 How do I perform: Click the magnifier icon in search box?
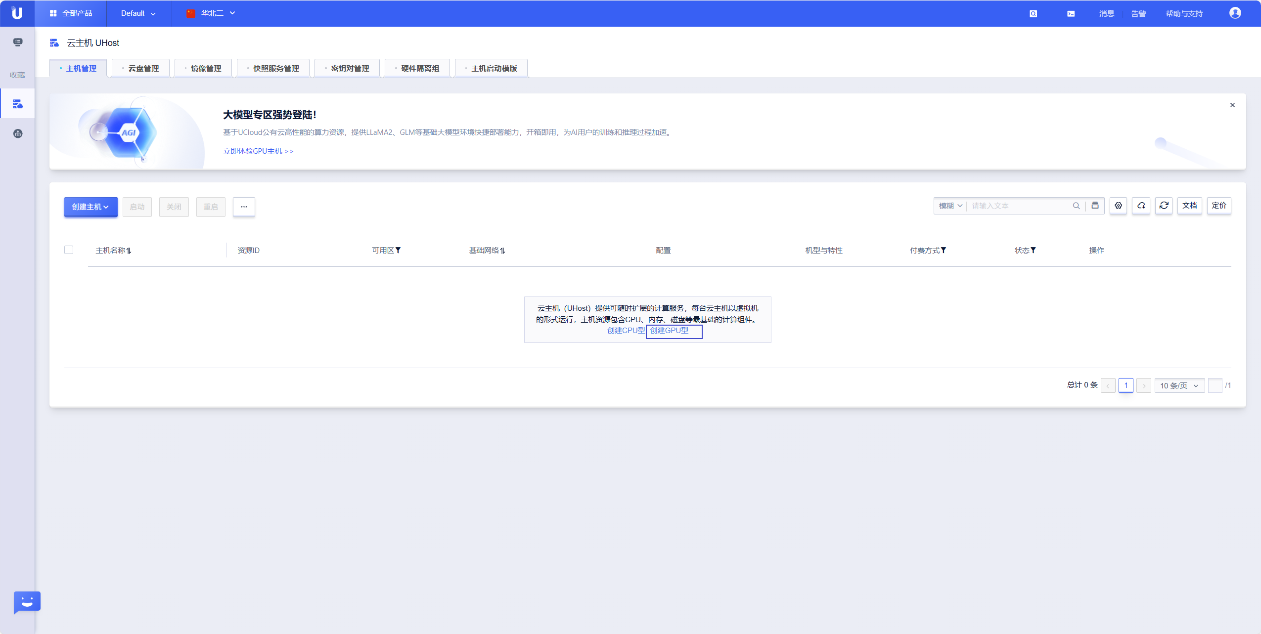pyautogui.click(x=1076, y=206)
